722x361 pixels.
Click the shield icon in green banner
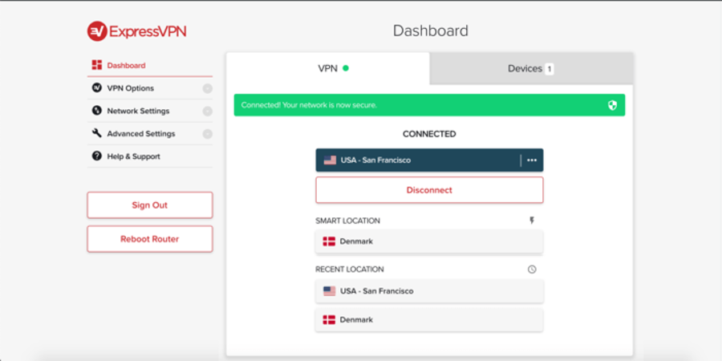pos(612,105)
